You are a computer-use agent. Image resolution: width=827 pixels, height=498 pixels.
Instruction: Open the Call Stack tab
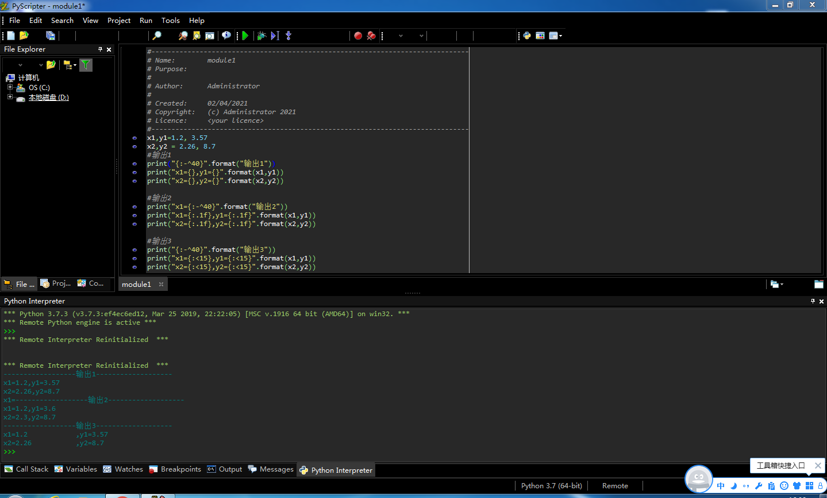26,469
